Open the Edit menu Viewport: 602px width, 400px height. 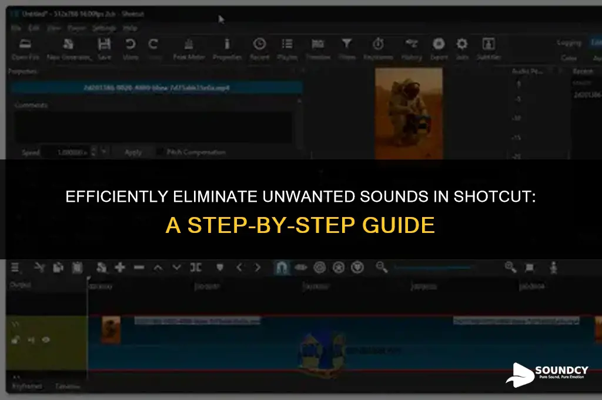34,28
